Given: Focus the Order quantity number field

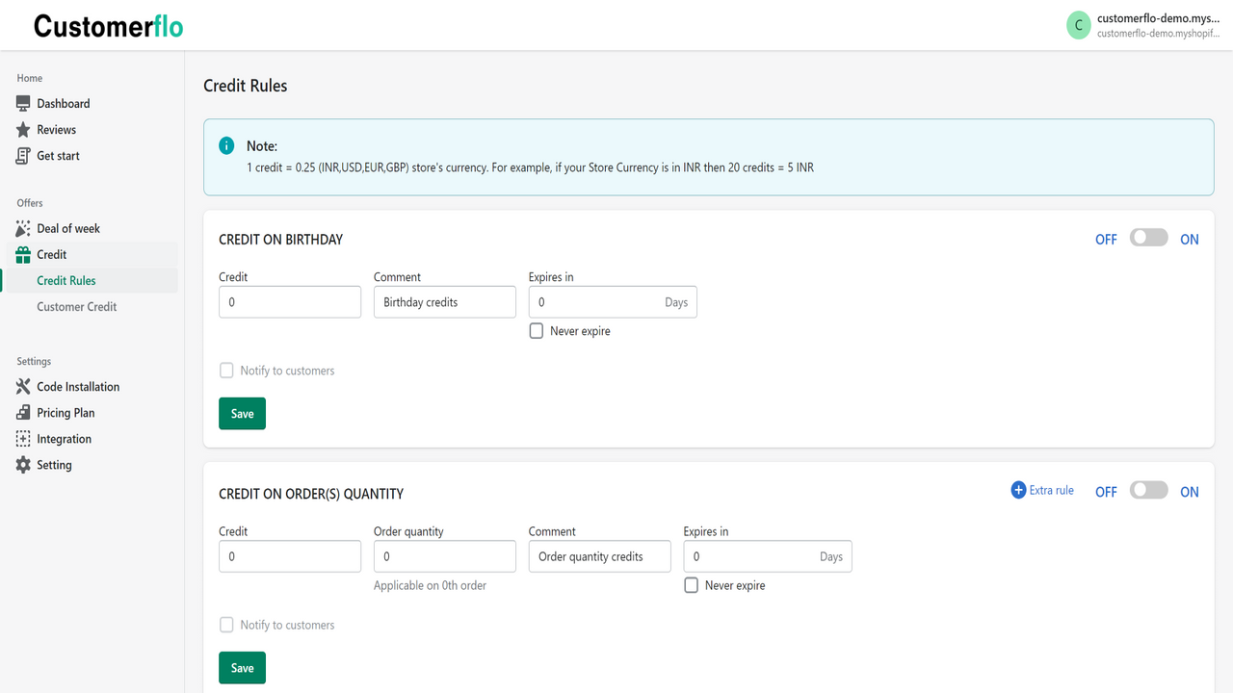Looking at the screenshot, I should click(x=445, y=555).
